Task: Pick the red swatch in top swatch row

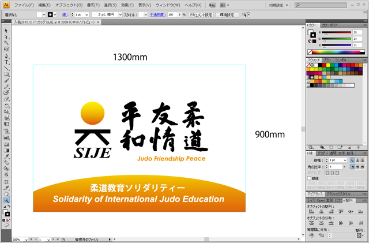Action: 324,65
